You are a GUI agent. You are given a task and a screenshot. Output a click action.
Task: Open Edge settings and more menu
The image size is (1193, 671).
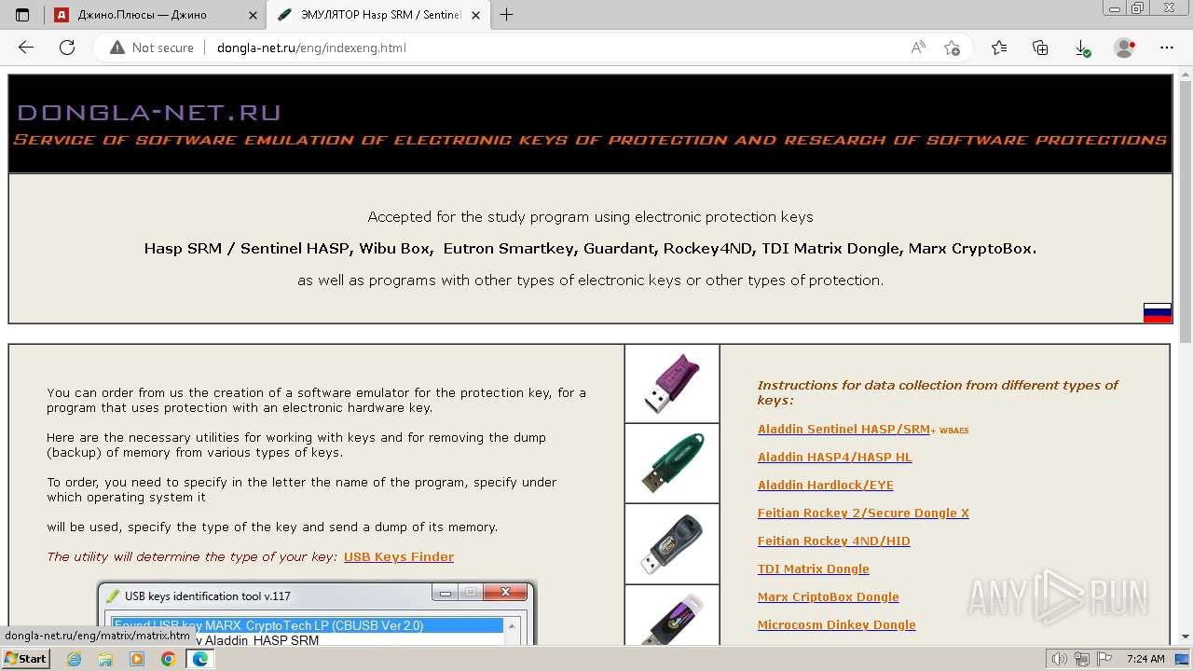tap(1167, 48)
